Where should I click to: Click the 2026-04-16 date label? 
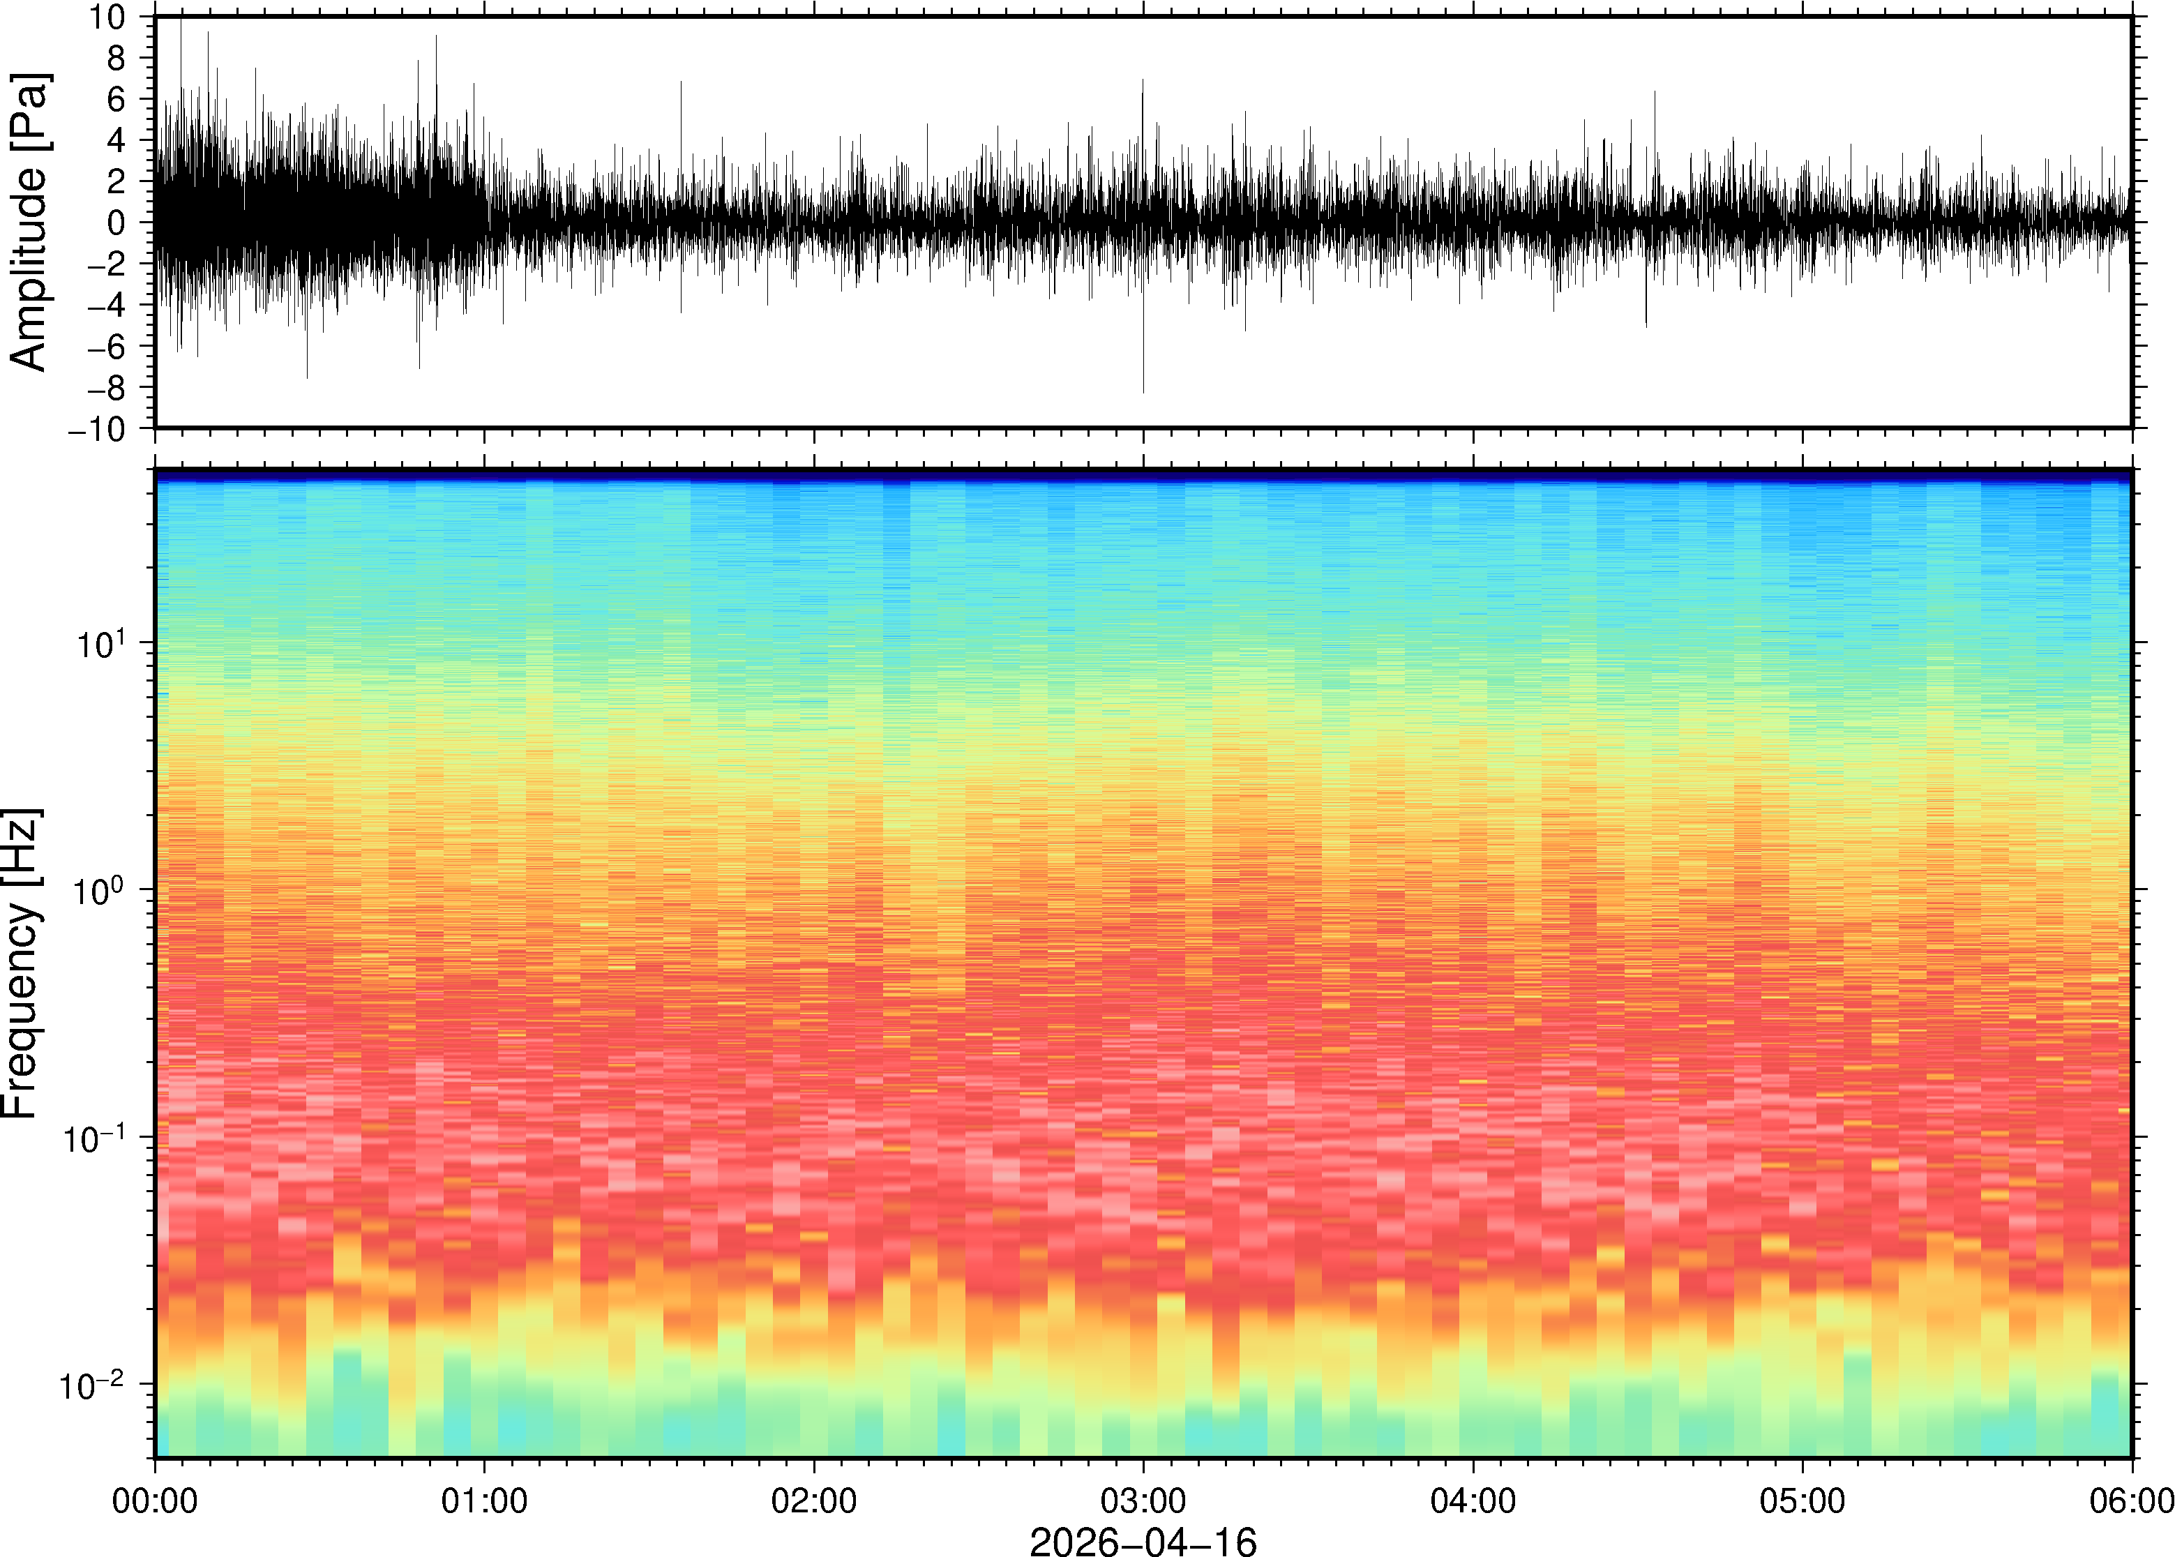(x=1143, y=1541)
